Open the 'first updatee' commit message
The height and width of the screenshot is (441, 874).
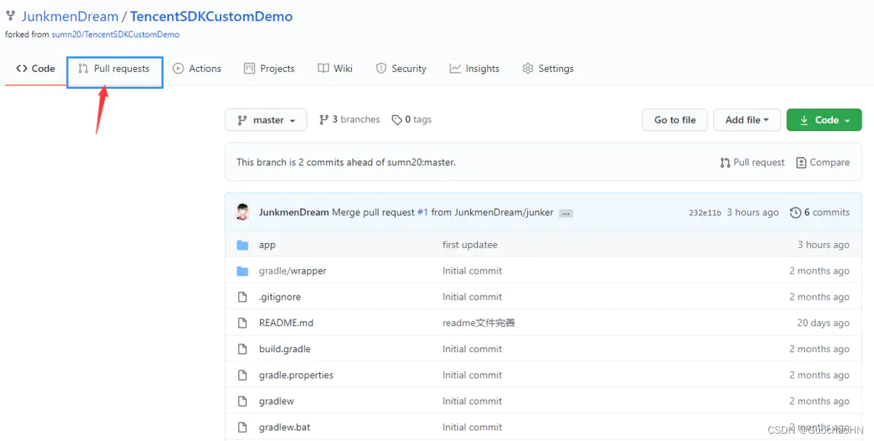pyautogui.click(x=470, y=245)
